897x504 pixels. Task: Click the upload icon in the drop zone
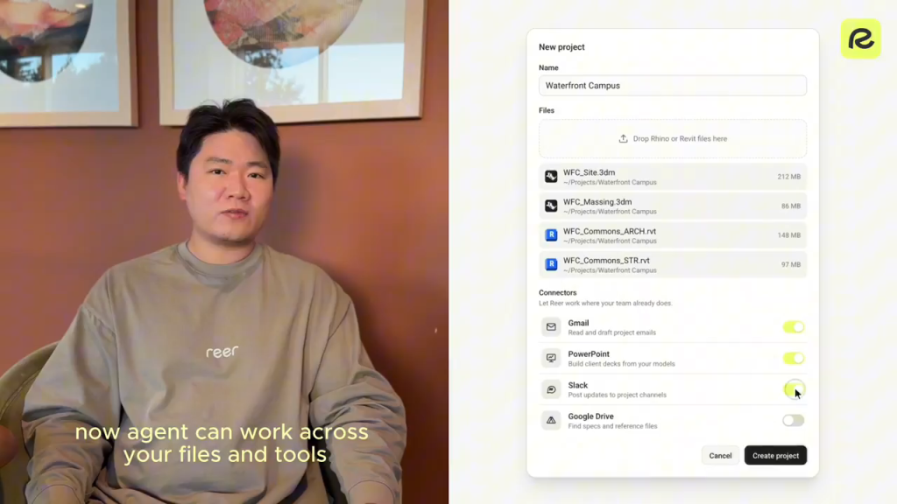623,139
